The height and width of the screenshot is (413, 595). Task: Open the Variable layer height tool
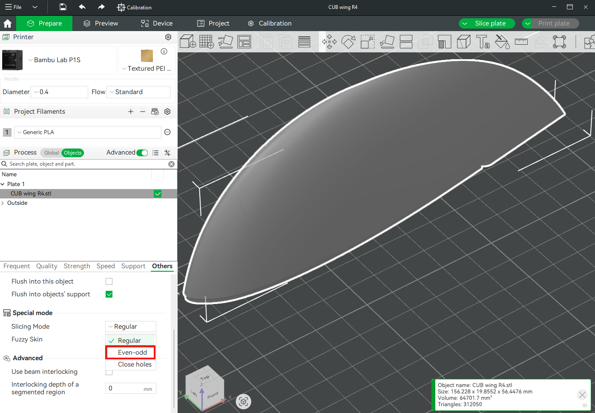304,42
